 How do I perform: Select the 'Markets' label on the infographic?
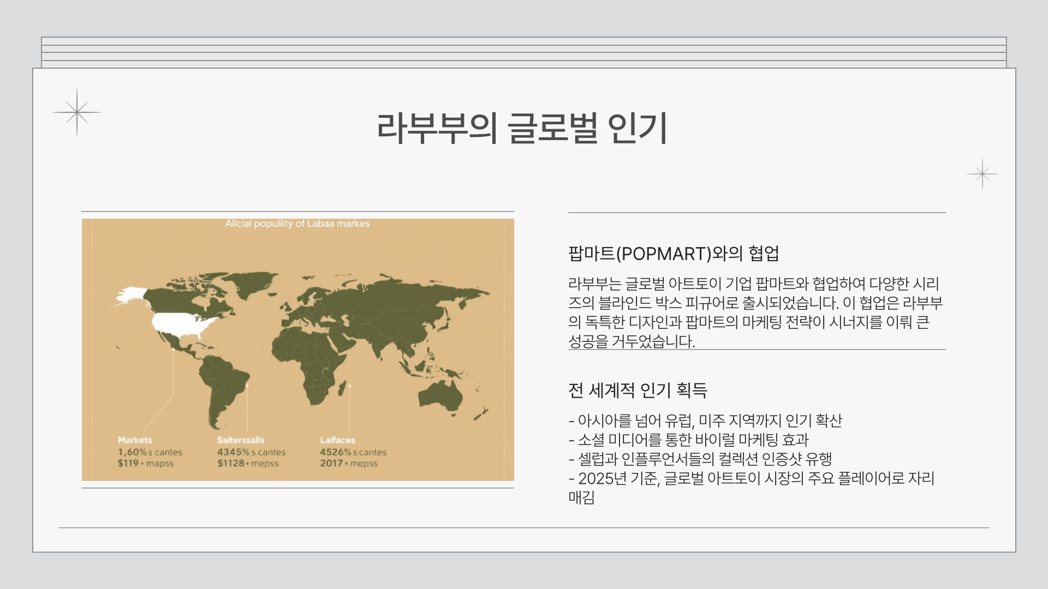click(135, 439)
